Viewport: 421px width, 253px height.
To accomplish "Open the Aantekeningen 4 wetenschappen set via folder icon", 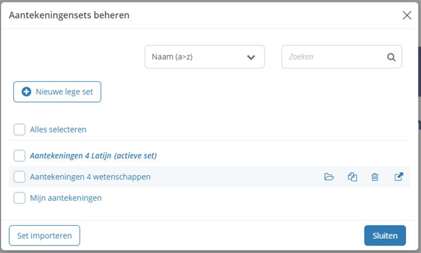I will click(x=329, y=177).
